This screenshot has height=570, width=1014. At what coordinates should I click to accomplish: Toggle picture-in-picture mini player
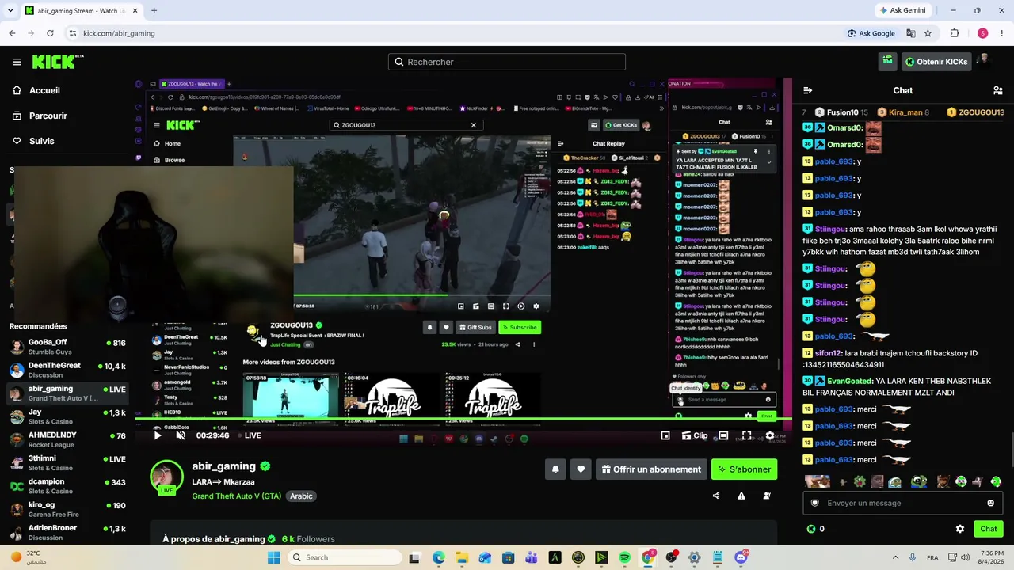(665, 435)
